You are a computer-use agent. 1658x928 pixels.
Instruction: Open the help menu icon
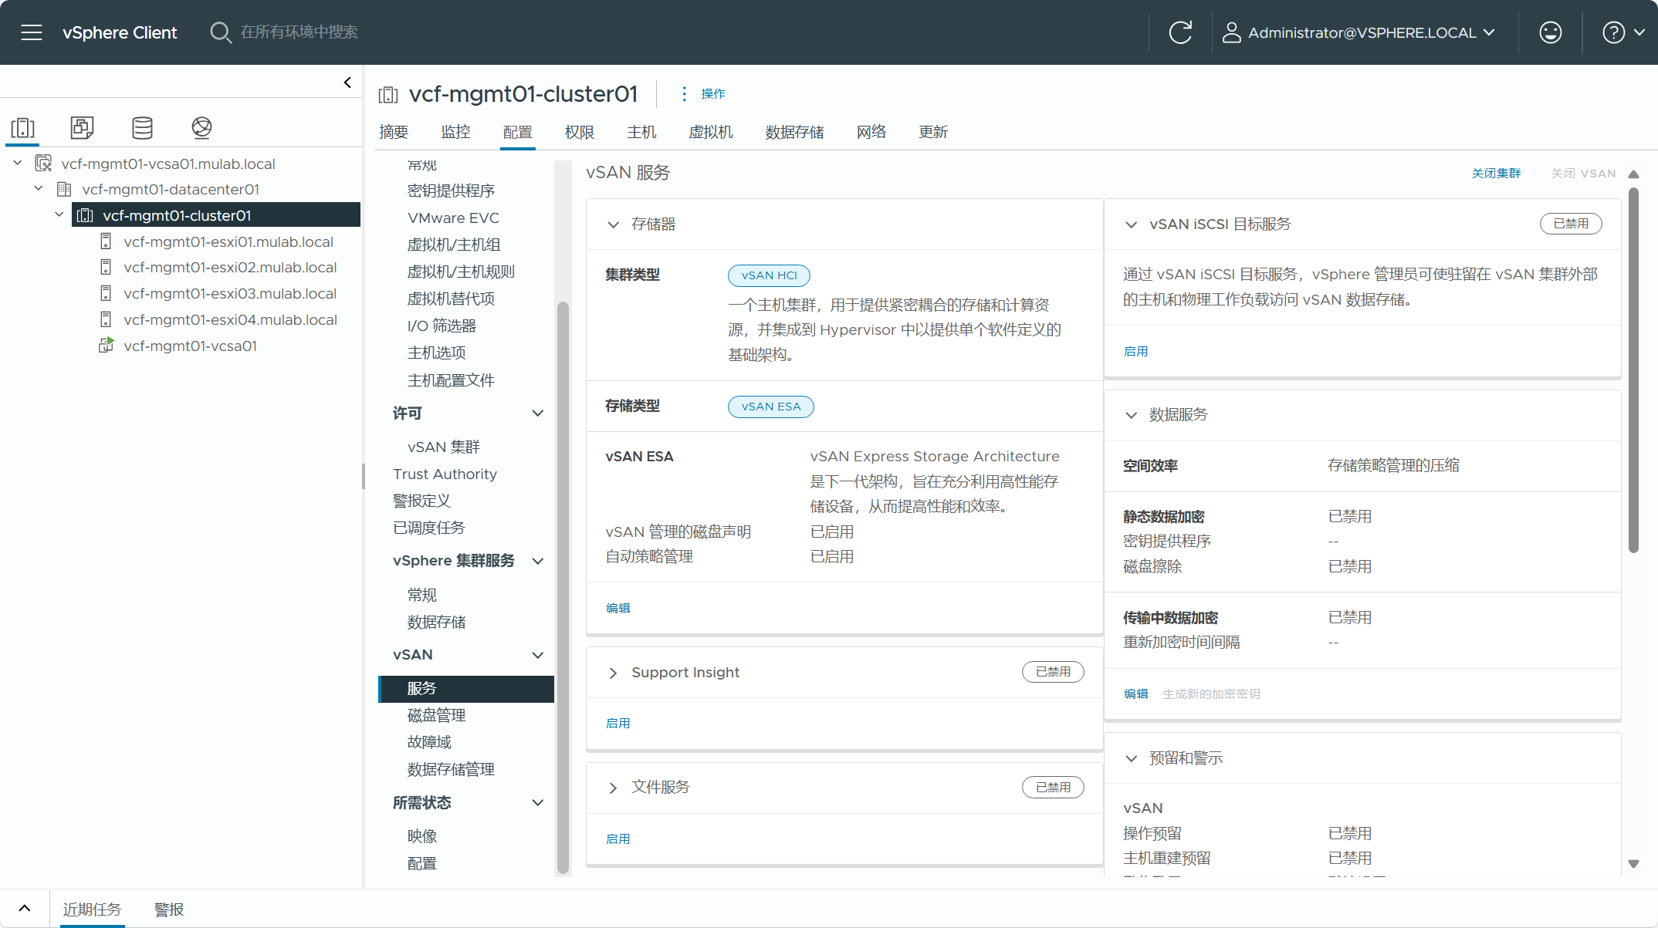pyautogui.click(x=1613, y=32)
